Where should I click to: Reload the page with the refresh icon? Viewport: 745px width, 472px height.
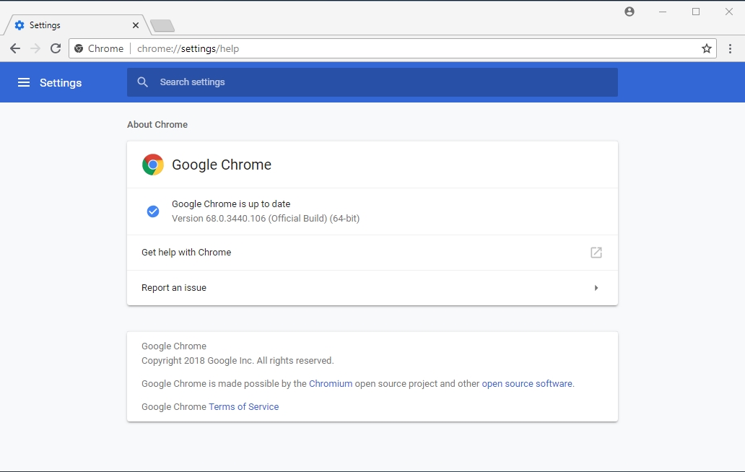pos(56,48)
